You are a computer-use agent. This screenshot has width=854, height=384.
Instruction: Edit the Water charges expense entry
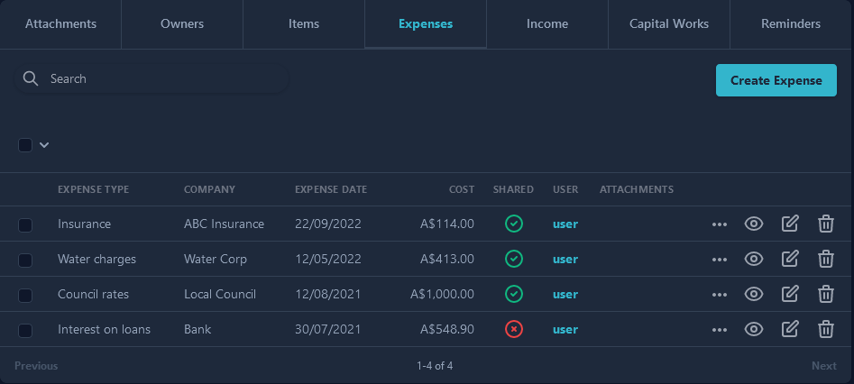790,260
